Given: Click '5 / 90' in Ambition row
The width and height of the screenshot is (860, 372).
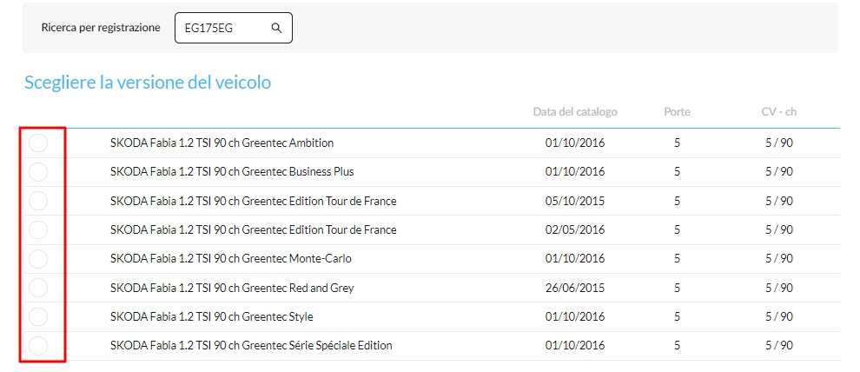Looking at the screenshot, I should coord(779,143).
